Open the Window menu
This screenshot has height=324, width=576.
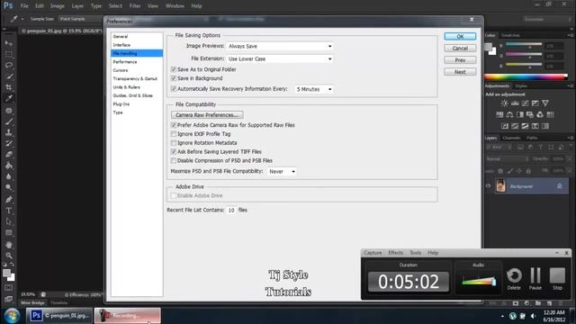[x=175, y=6]
